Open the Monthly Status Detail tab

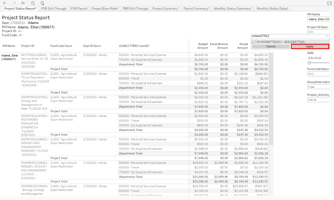[x=272, y=8]
